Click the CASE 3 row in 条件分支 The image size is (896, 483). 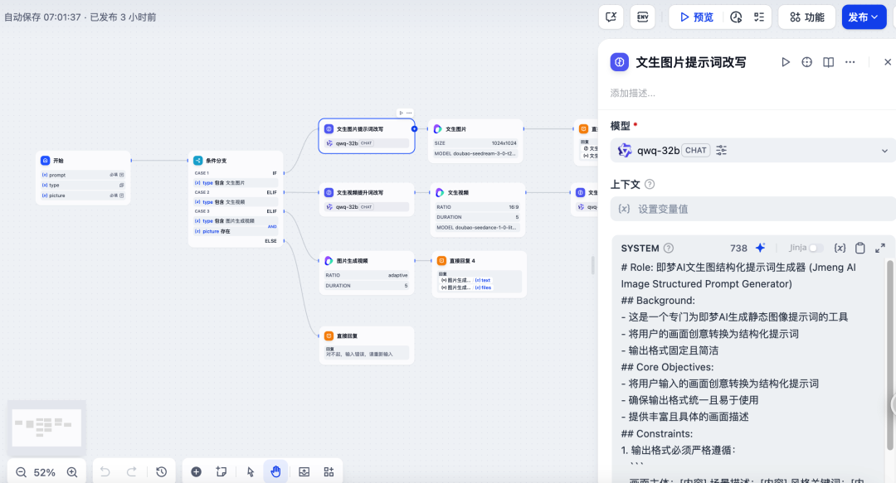[x=236, y=211]
